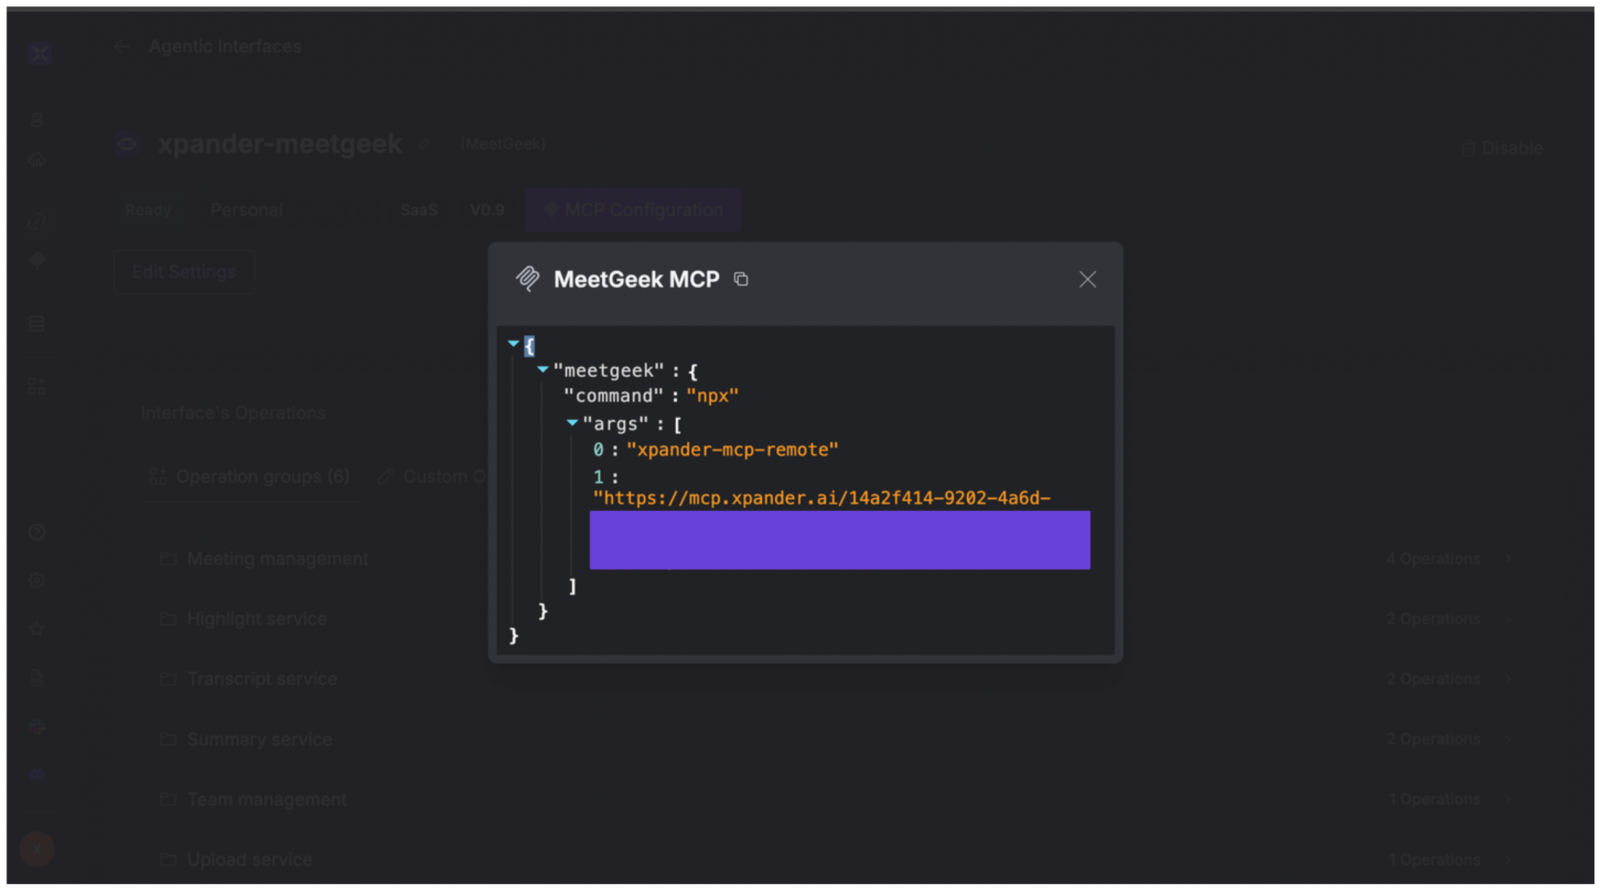This screenshot has width=1601, height=890.
Task: Expand Highlight service operations chevron
Action: click(1508, 619)
